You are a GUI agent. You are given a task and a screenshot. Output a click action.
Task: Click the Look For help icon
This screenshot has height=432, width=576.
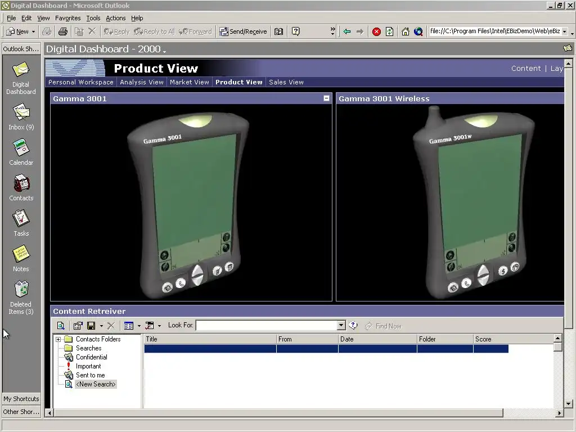tap(353, 325)
